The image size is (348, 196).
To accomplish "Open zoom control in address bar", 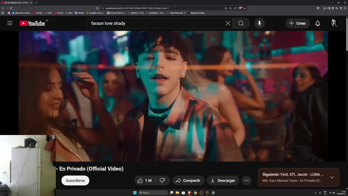I will click(231, 8).
